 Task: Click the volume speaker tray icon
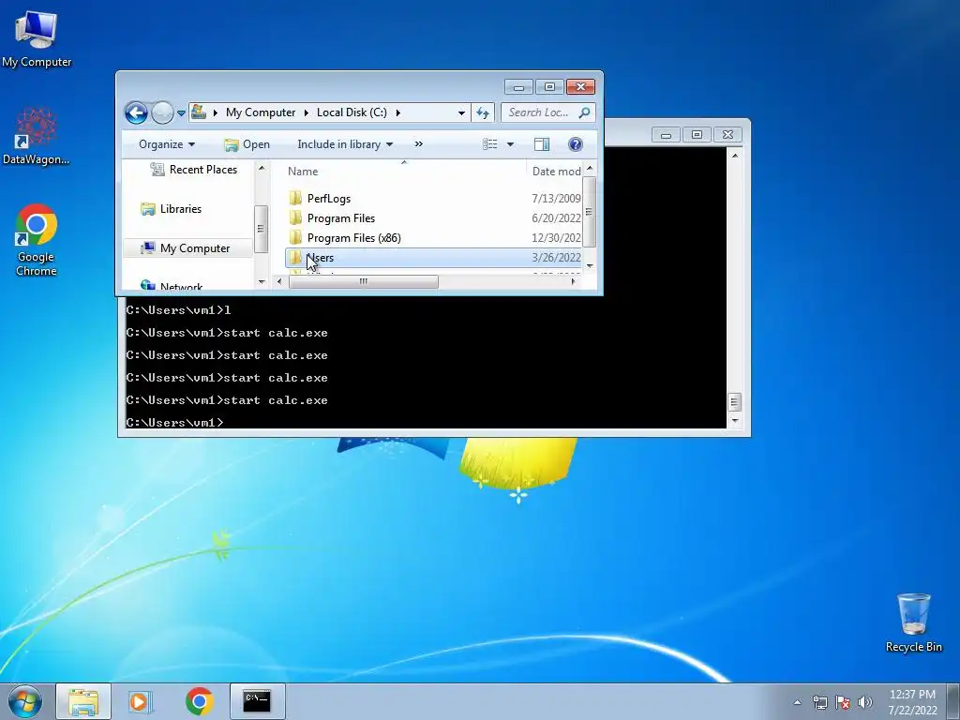865,702
